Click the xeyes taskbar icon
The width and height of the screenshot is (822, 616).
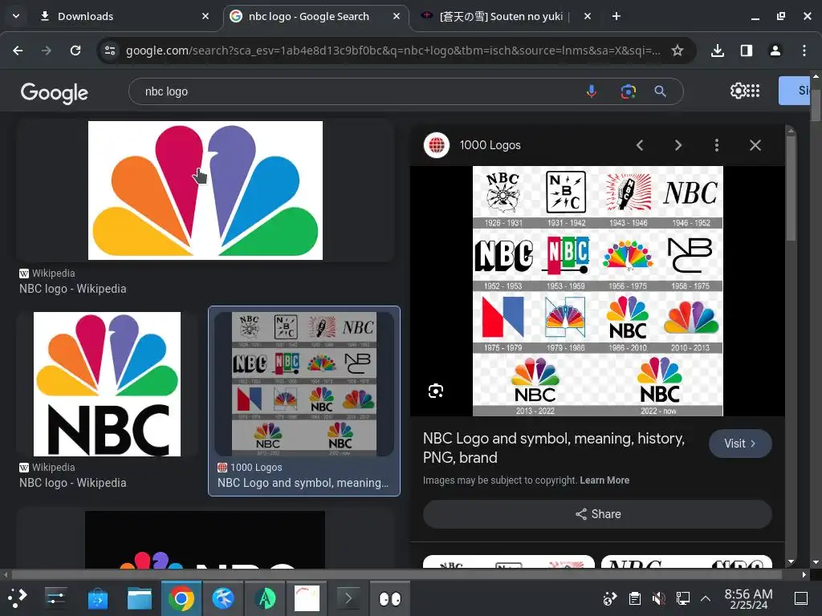click(x=390, y=598)
